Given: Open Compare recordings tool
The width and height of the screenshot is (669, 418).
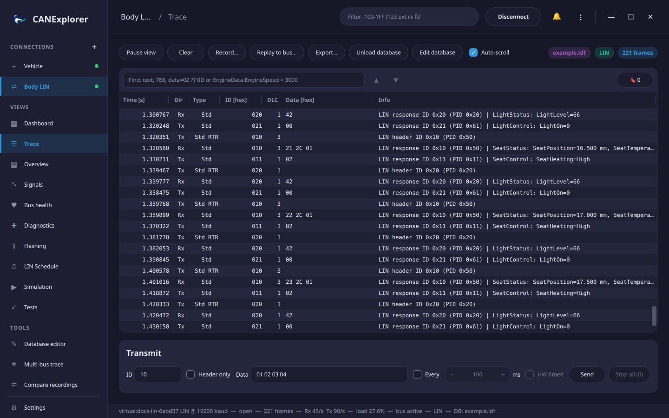Looking at the screenshot, I should tap(54, 385).
